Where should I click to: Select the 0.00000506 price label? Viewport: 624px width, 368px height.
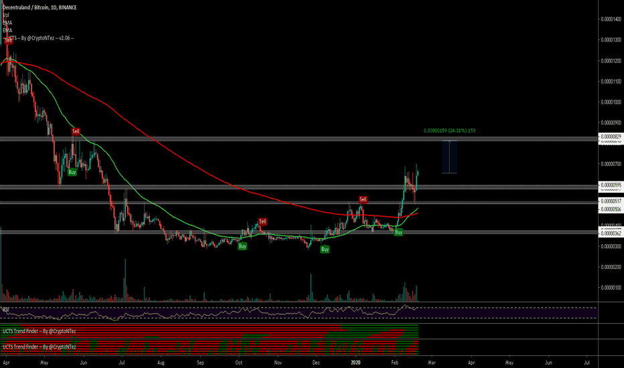pyautogui.click(x=611, y=209)
